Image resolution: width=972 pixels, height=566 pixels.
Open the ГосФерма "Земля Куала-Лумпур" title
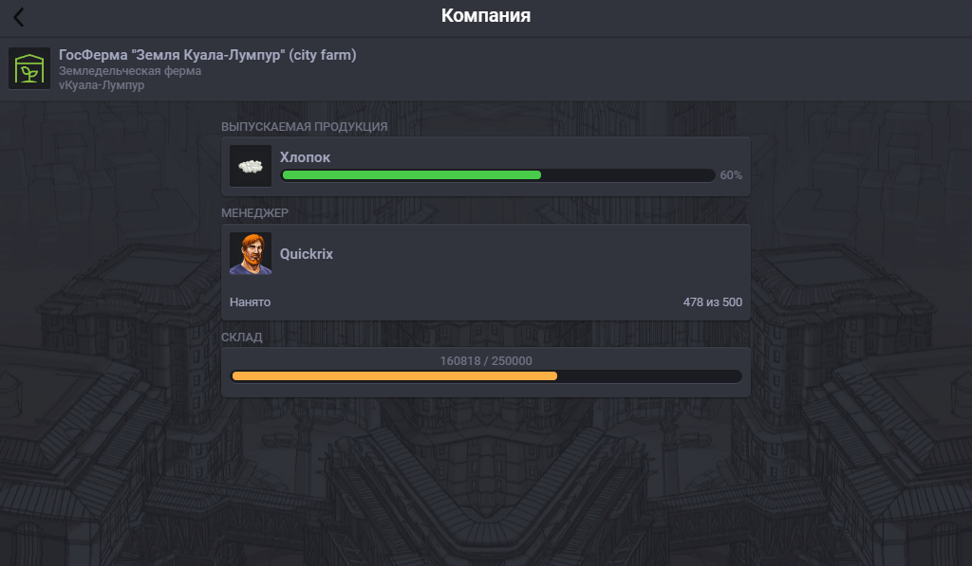click(208, 55)
